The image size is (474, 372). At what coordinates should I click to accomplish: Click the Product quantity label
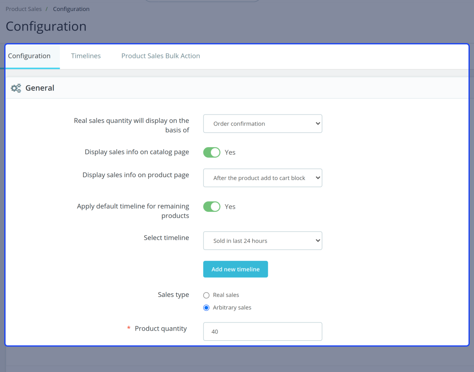[x=161, y=328]
